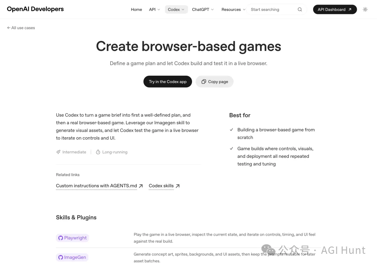Toggle the light/dark theme sun icon
377x265 pixels.
[365, 9]
